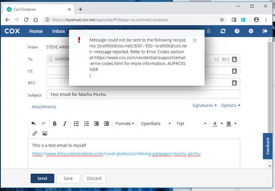Viewport: 275px width, 191px height.
Task: Open the 11pt font size dropdown
Action: (x=191, y=124)
